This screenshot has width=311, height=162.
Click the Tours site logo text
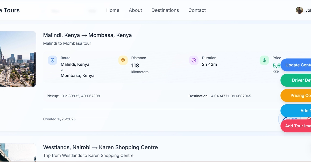(x=10, y=10)
